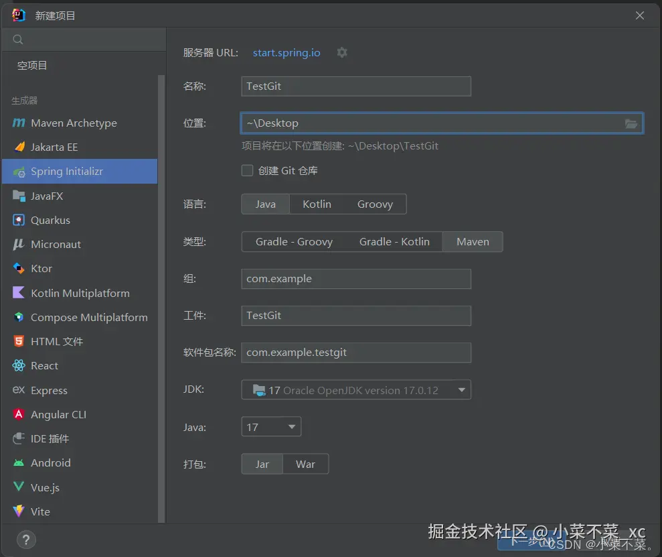Select Java as the language
Image resolution: width=662 pixels, height=557 pixels.
(x=266, y=204)
